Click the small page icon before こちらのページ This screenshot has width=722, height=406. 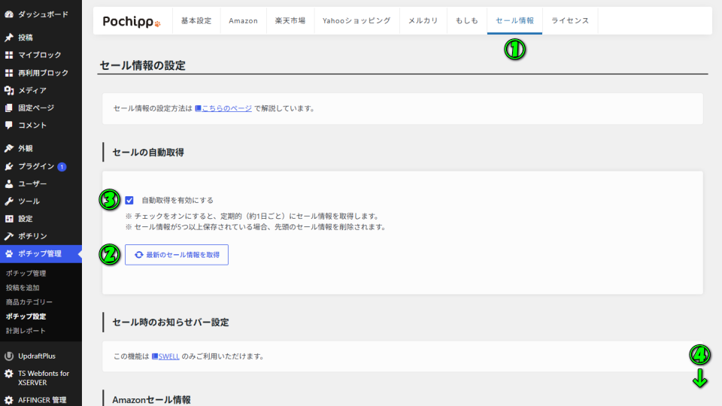tap(198, 108)
